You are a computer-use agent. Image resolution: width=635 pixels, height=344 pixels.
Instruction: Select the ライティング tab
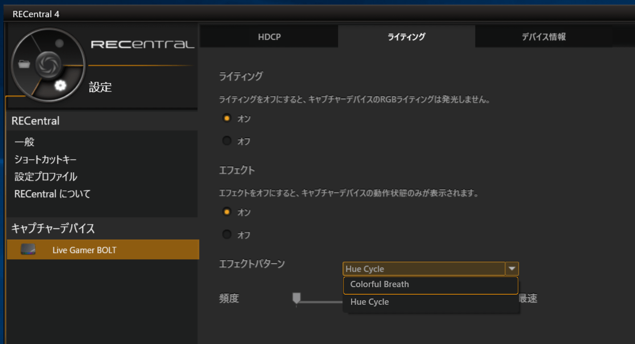(406, 37)
